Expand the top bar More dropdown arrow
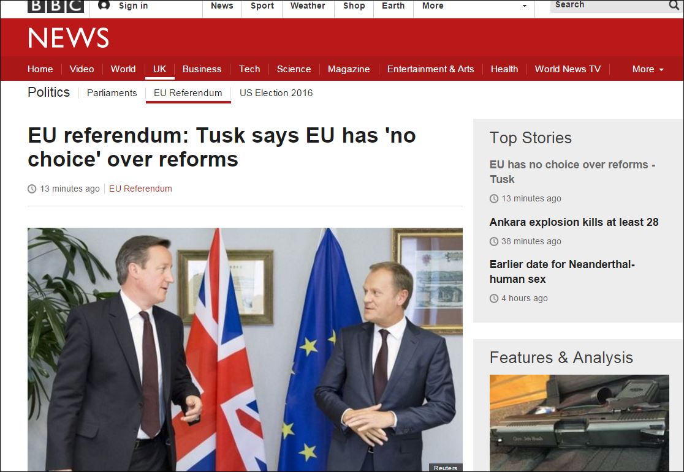The height and width of the screenshot is (472, 684). [525, 6]
